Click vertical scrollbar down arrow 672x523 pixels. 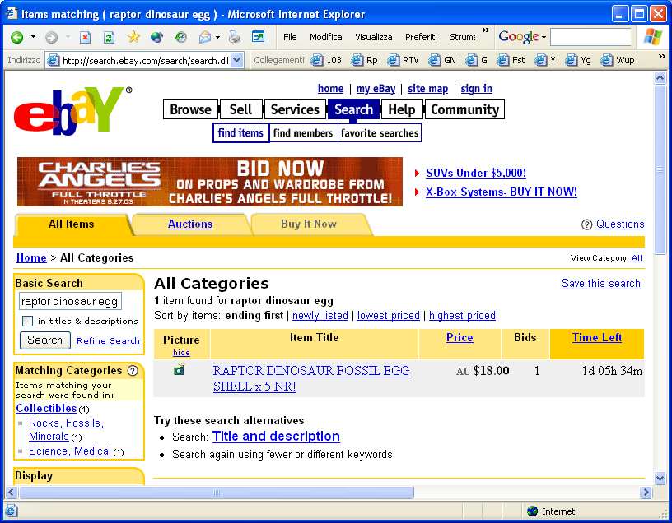660,478
